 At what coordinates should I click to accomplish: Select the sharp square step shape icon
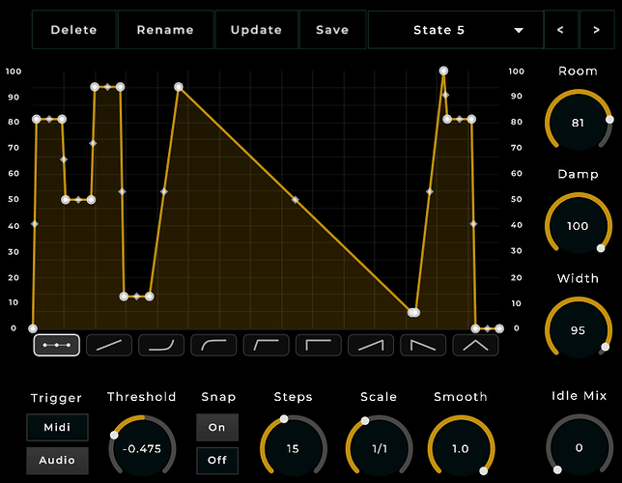(319, 345)
